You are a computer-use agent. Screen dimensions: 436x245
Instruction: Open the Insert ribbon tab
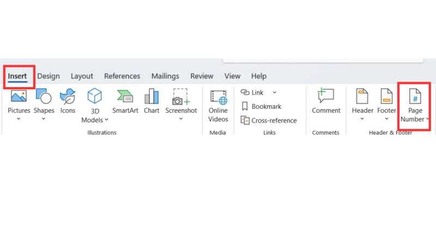(17, 76)
